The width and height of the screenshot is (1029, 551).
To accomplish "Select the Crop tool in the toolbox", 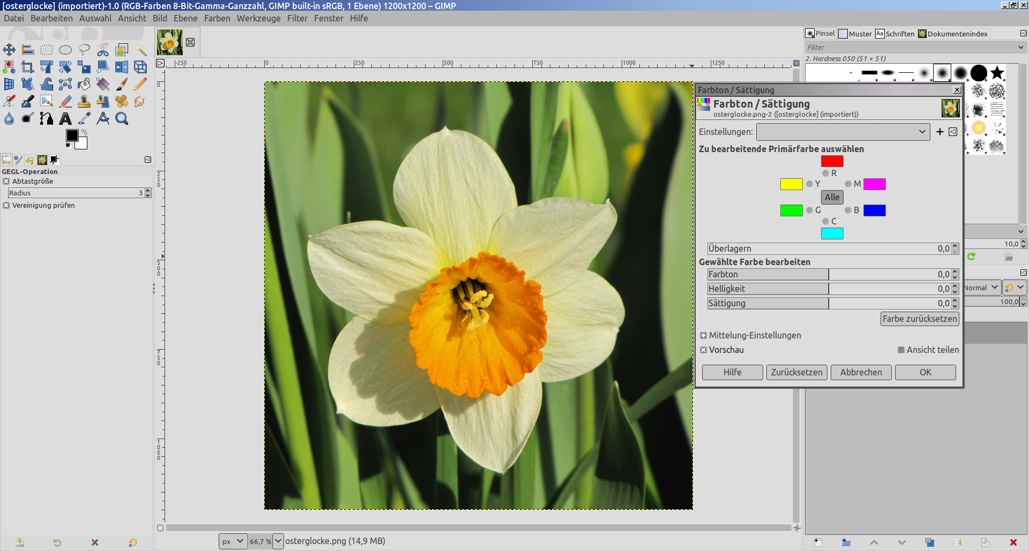I will pos(28,67).
